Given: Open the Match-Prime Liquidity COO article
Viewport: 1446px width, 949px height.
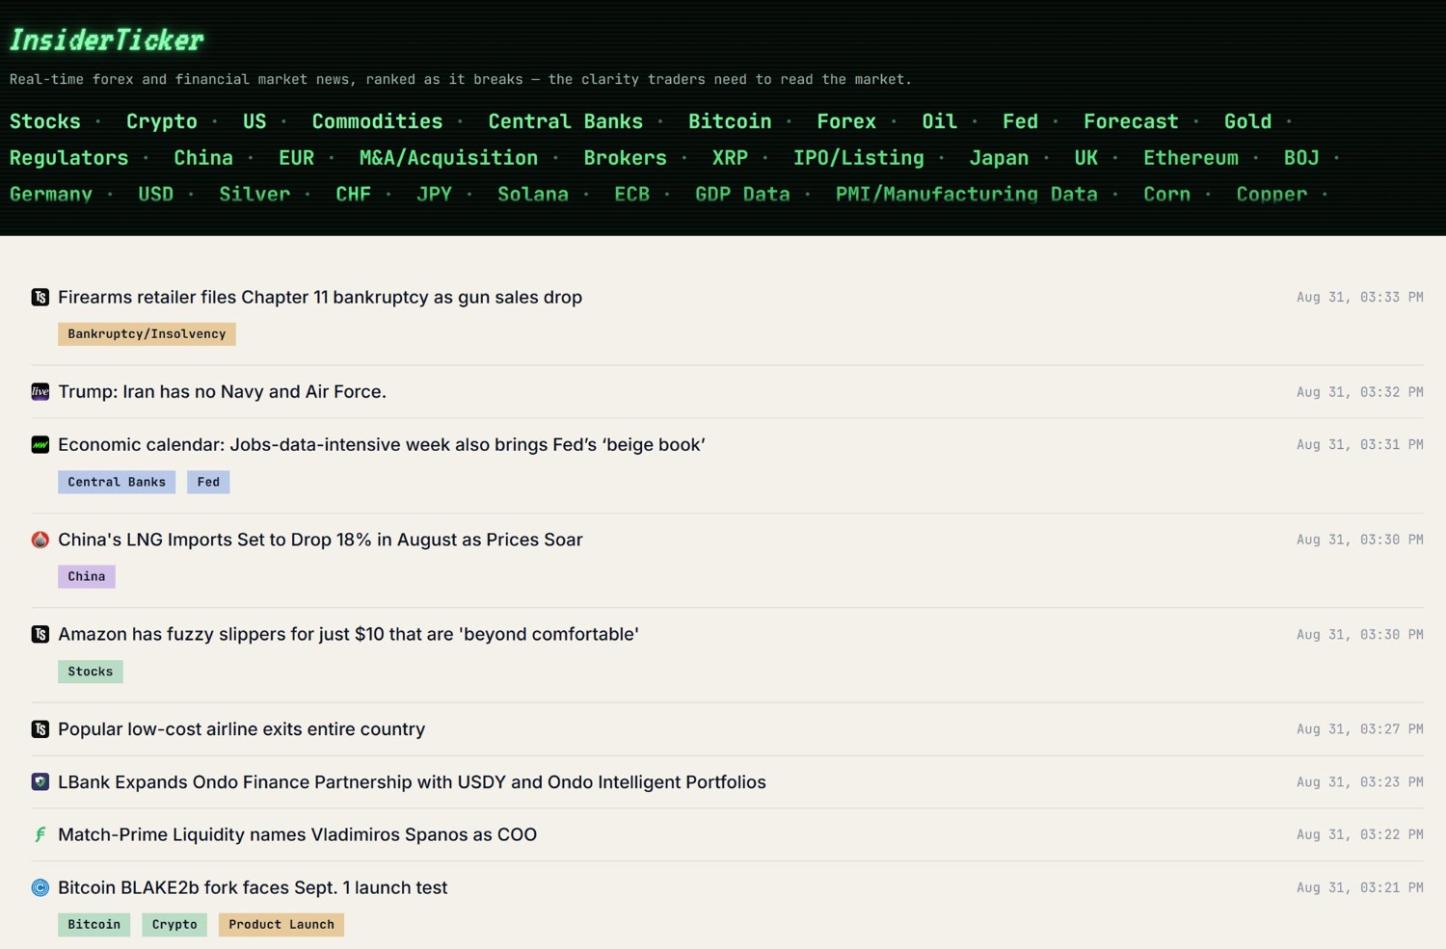Looking at the screenshot, I should click(297, 834).
